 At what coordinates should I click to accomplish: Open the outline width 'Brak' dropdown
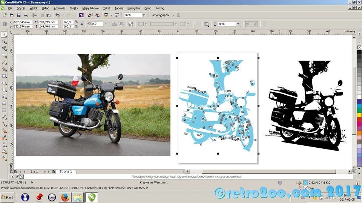point(238,24)
